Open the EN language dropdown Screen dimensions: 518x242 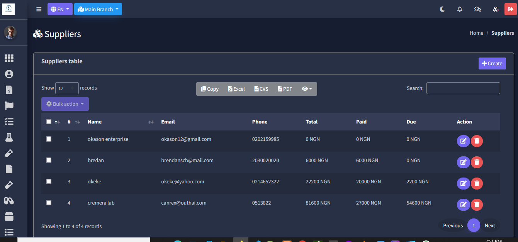coord(60,9)
